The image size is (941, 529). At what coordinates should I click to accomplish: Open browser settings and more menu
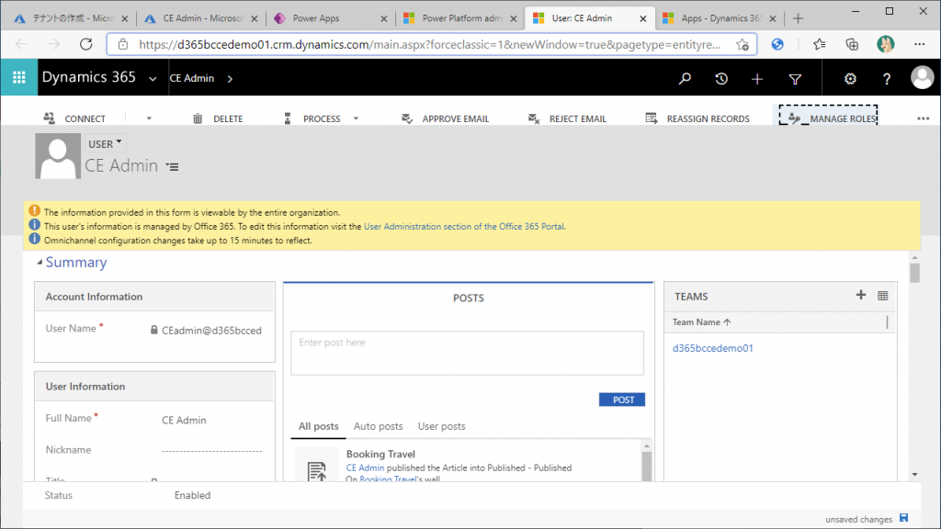pyautogui.click(x=919, y=44)
